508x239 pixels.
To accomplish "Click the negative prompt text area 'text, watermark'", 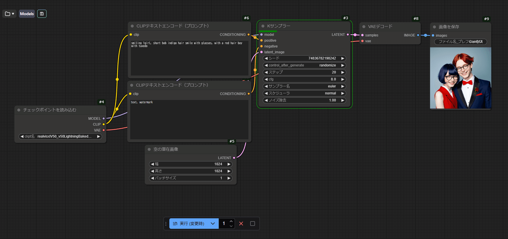I will coord(189,120).
